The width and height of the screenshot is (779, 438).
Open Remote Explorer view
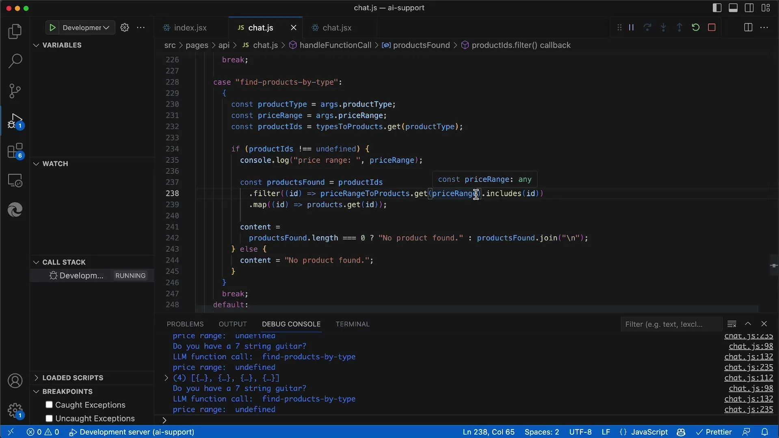pos(15,180)
